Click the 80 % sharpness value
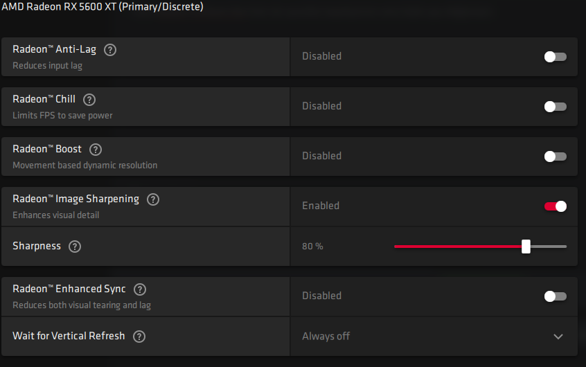Image resolution: width=586 pixels, height=367 pixels. pyautogui.click(x=312, y=247)
